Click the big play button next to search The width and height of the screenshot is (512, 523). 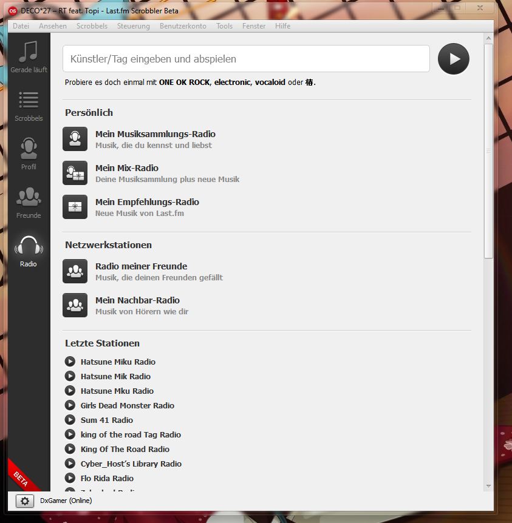[454, 59]
